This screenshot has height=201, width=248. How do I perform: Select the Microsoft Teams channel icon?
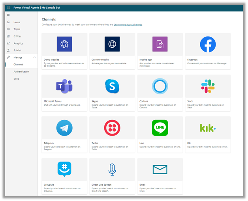click(64, 86)
